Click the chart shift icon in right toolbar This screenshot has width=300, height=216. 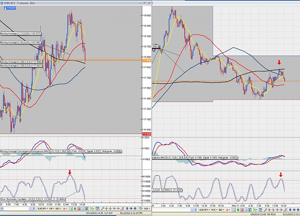tap(234, 210)
